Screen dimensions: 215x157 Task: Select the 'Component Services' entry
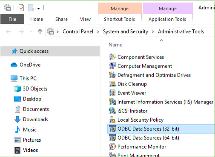pos(140,57)
